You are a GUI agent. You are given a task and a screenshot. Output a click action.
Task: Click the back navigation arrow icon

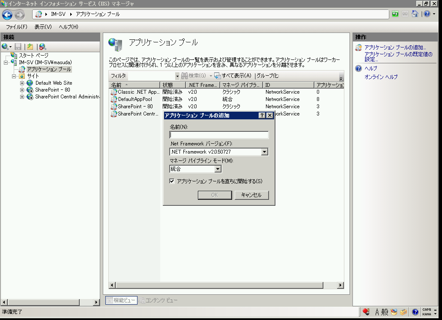click(x=7, y=15)
